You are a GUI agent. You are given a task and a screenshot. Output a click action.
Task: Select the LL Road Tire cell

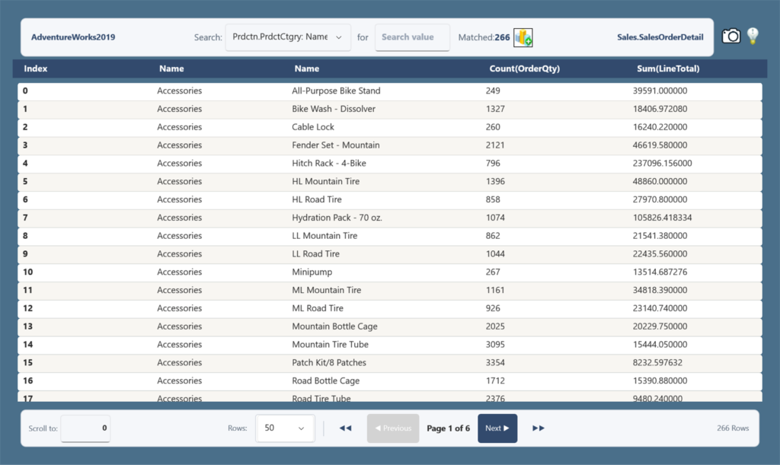(x=315, y=254)
